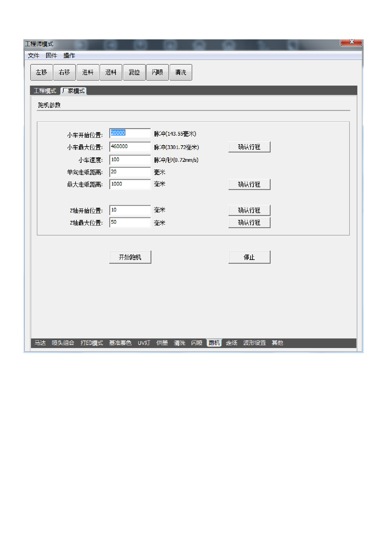Open the 操作 menu
387x548 pixels.
[x=69, y=56]
